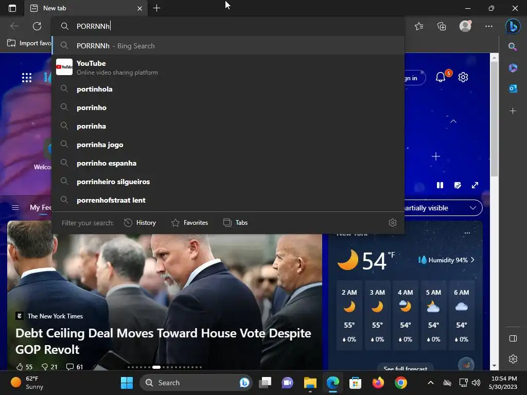Open sidebar settings gear at bottom

[513, 358]
